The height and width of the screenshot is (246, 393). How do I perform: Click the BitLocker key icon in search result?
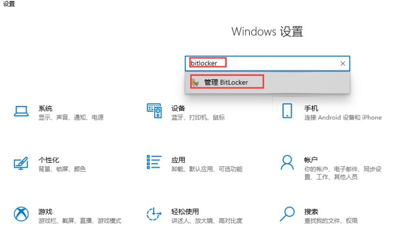tap(195, 82)
